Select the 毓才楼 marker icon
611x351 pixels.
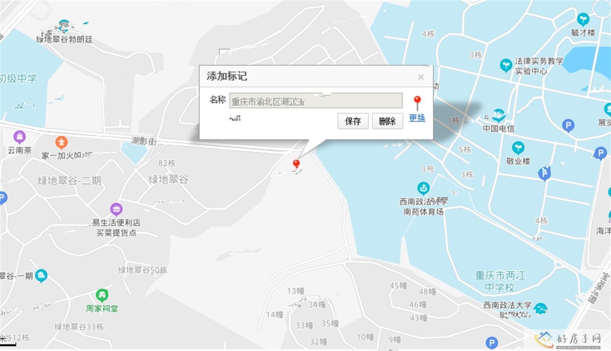(583, 19)
